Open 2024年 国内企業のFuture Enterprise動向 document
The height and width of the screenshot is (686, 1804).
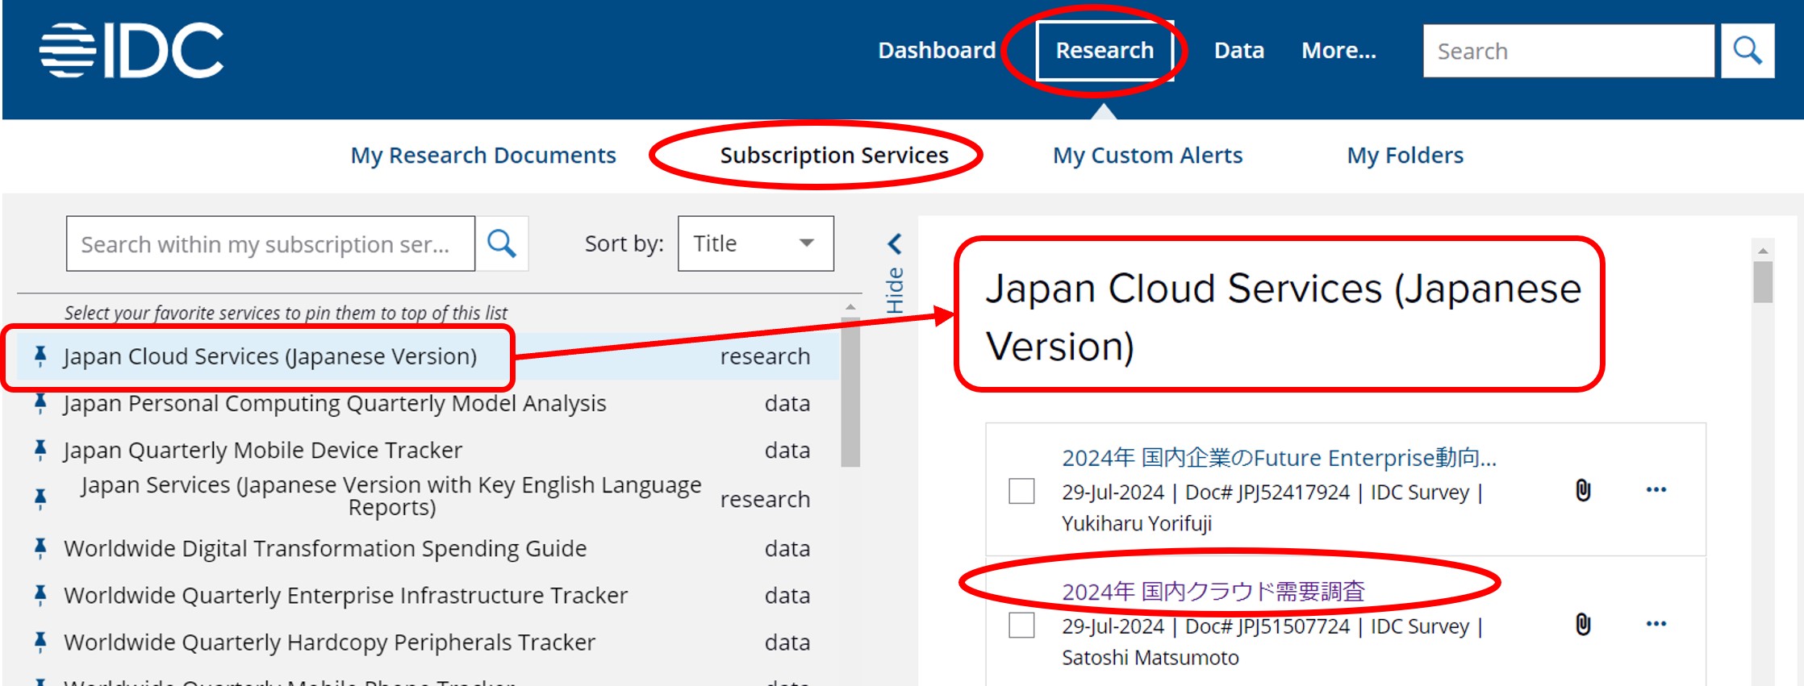click(x=1279, y=458)
